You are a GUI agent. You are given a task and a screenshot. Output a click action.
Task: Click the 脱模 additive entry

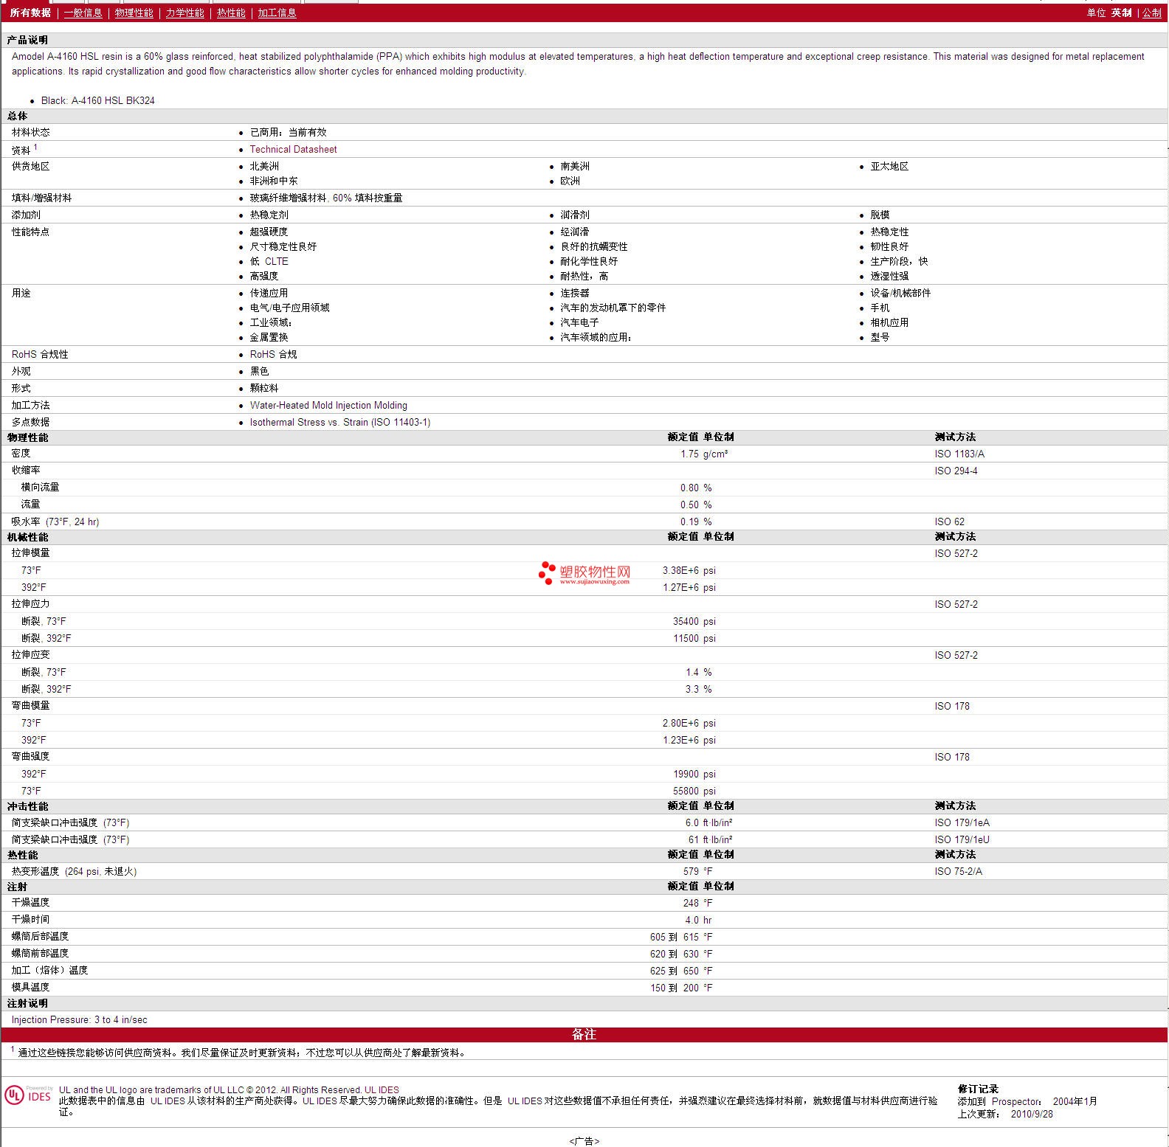click(x=880, y=215)
